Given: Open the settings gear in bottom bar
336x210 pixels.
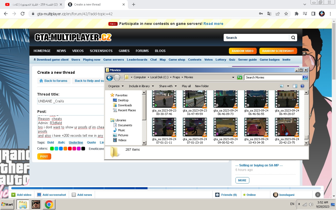Looking at the screenshot, I should tap(318, 195).
